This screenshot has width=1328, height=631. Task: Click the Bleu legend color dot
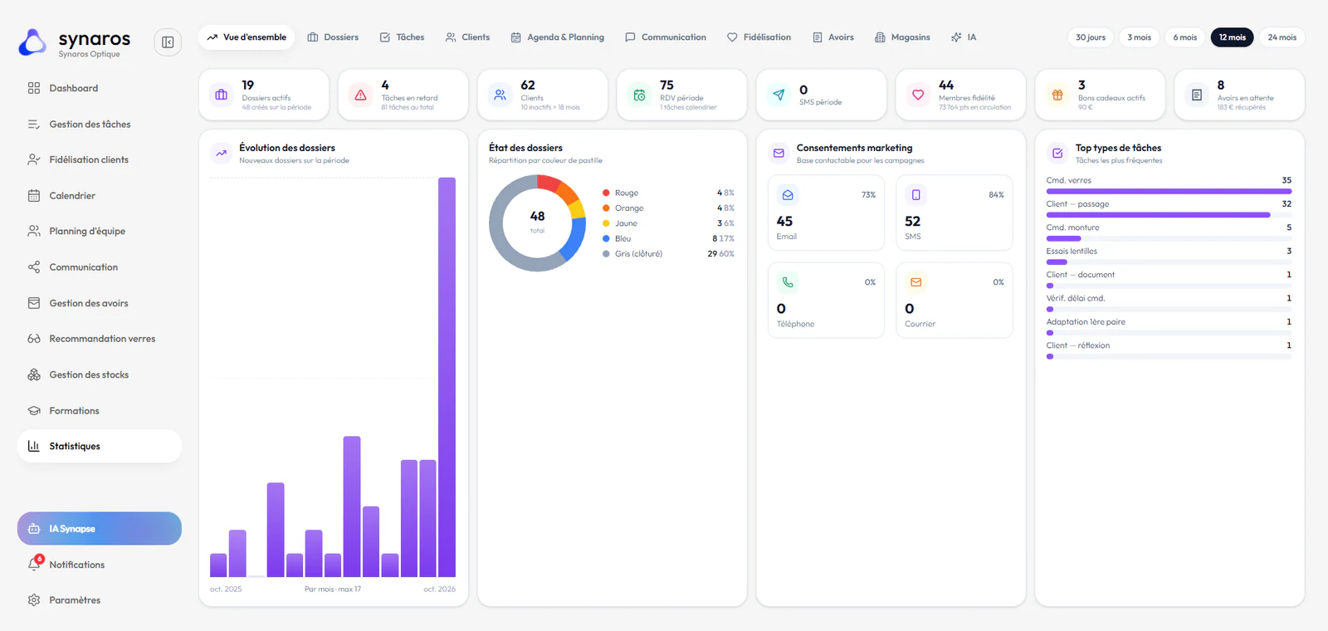point(606,238)
